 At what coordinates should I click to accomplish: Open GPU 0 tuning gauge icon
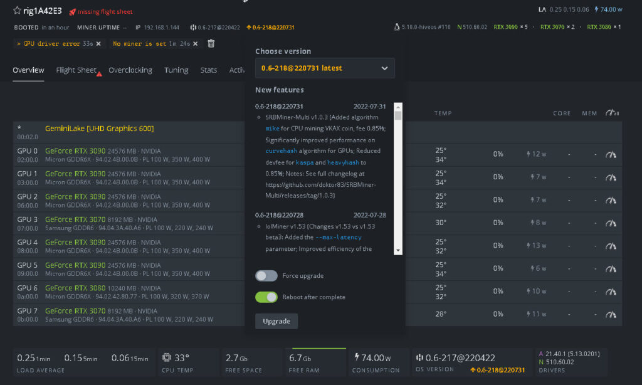coord(611,155)
